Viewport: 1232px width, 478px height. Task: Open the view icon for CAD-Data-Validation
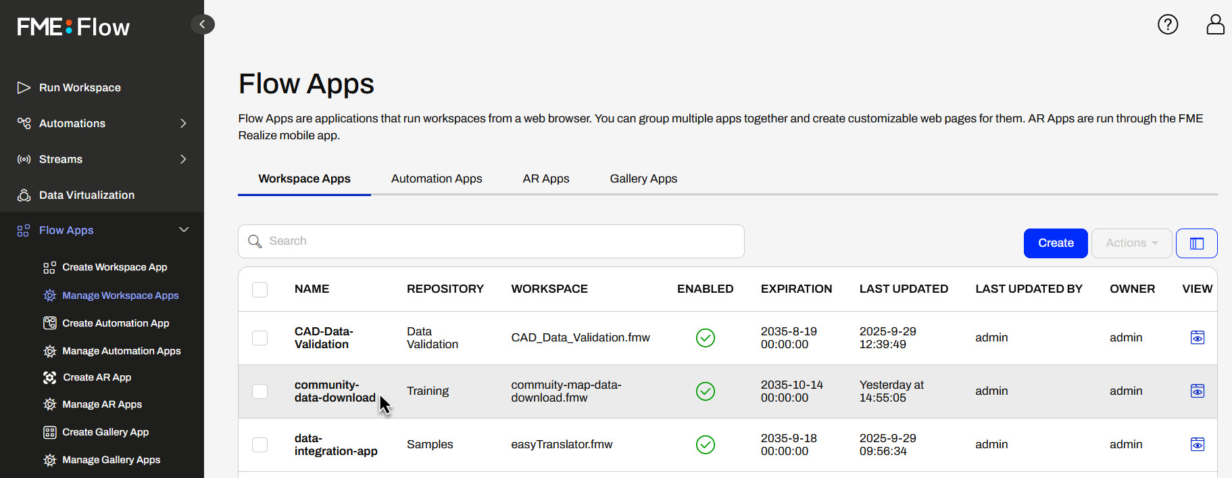pyautogui.click(x=1197, y=337)
